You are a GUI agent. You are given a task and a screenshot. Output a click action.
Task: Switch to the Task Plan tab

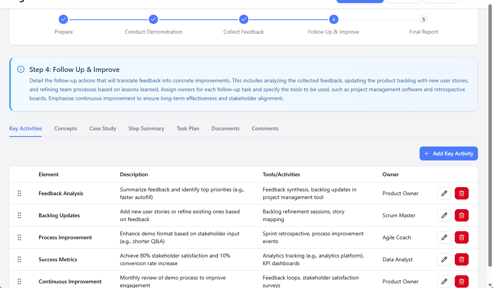188,128
